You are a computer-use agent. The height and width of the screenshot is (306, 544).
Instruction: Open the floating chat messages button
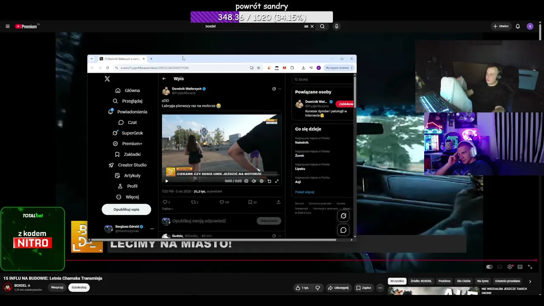pos(343,230)
